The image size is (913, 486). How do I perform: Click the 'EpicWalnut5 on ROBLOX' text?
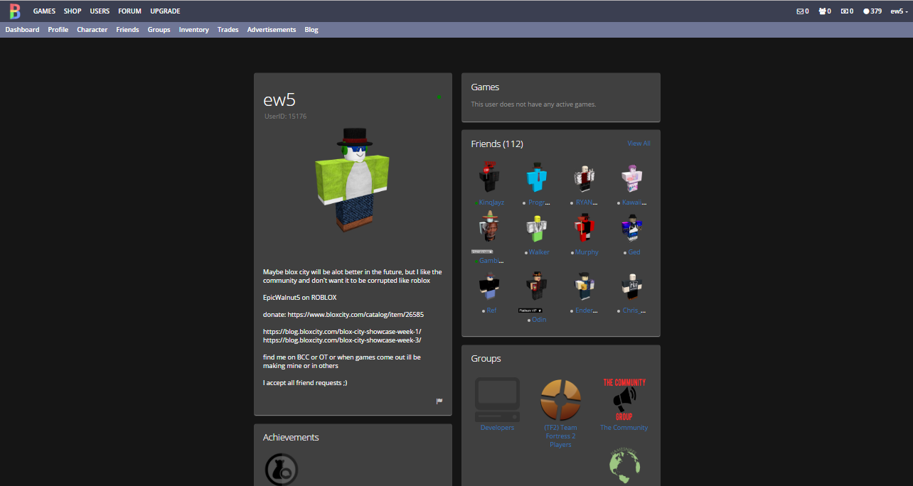click(299, 298)
